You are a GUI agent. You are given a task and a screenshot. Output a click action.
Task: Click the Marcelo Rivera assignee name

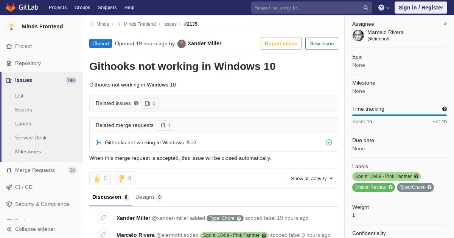386,32
